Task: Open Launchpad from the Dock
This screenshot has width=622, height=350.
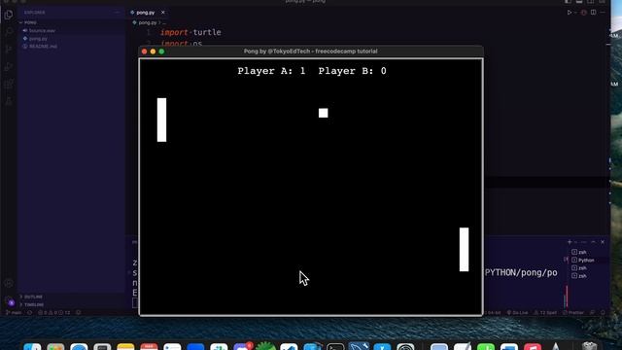Action: click(x=55, y=346)
